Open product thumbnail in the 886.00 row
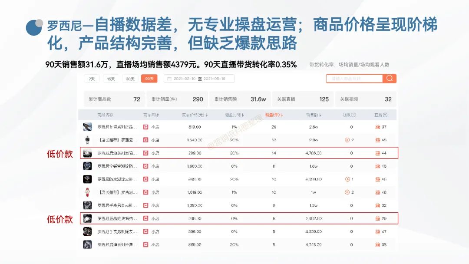469x264 pixels. pos(87,231)
